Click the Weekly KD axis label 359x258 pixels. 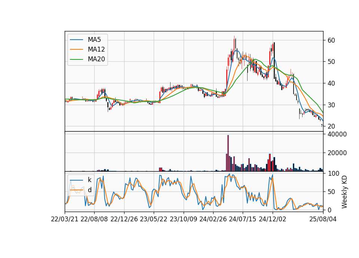coord(344,192)
